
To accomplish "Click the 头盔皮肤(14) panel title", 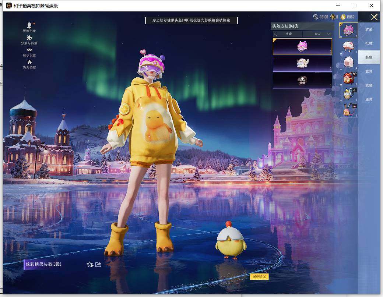I will [x=283, y=26].
